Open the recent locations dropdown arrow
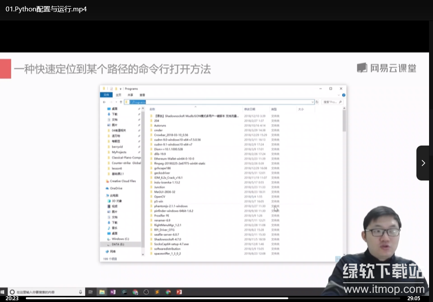Screen dimensions: 433x302 point(116,102)
